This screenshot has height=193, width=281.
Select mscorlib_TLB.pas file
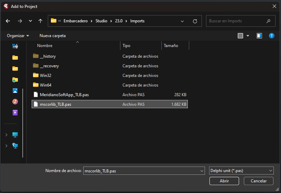(x=110, y=104)
